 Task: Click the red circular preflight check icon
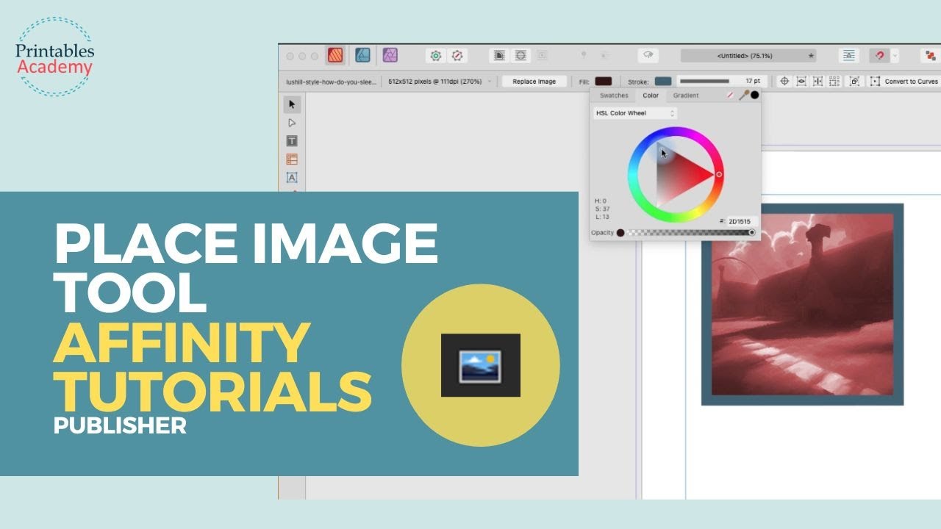[x=457, y=55]
